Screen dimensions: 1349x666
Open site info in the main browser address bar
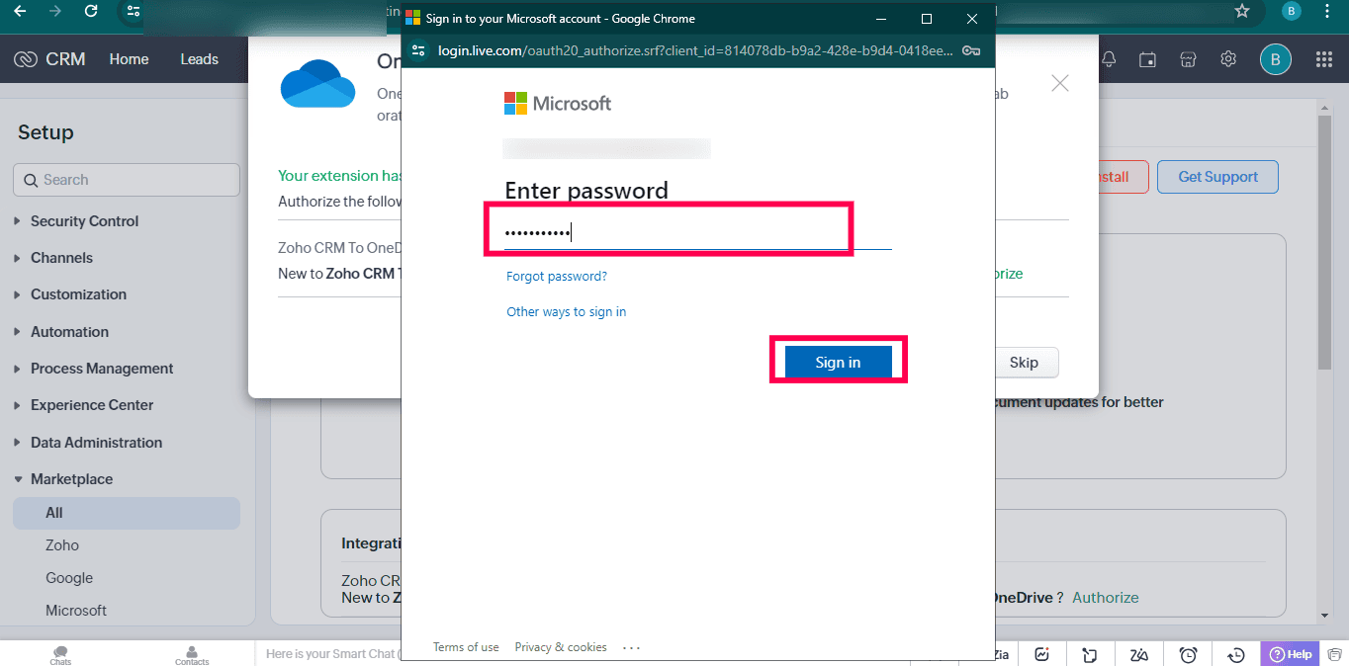tap(134, 12)
